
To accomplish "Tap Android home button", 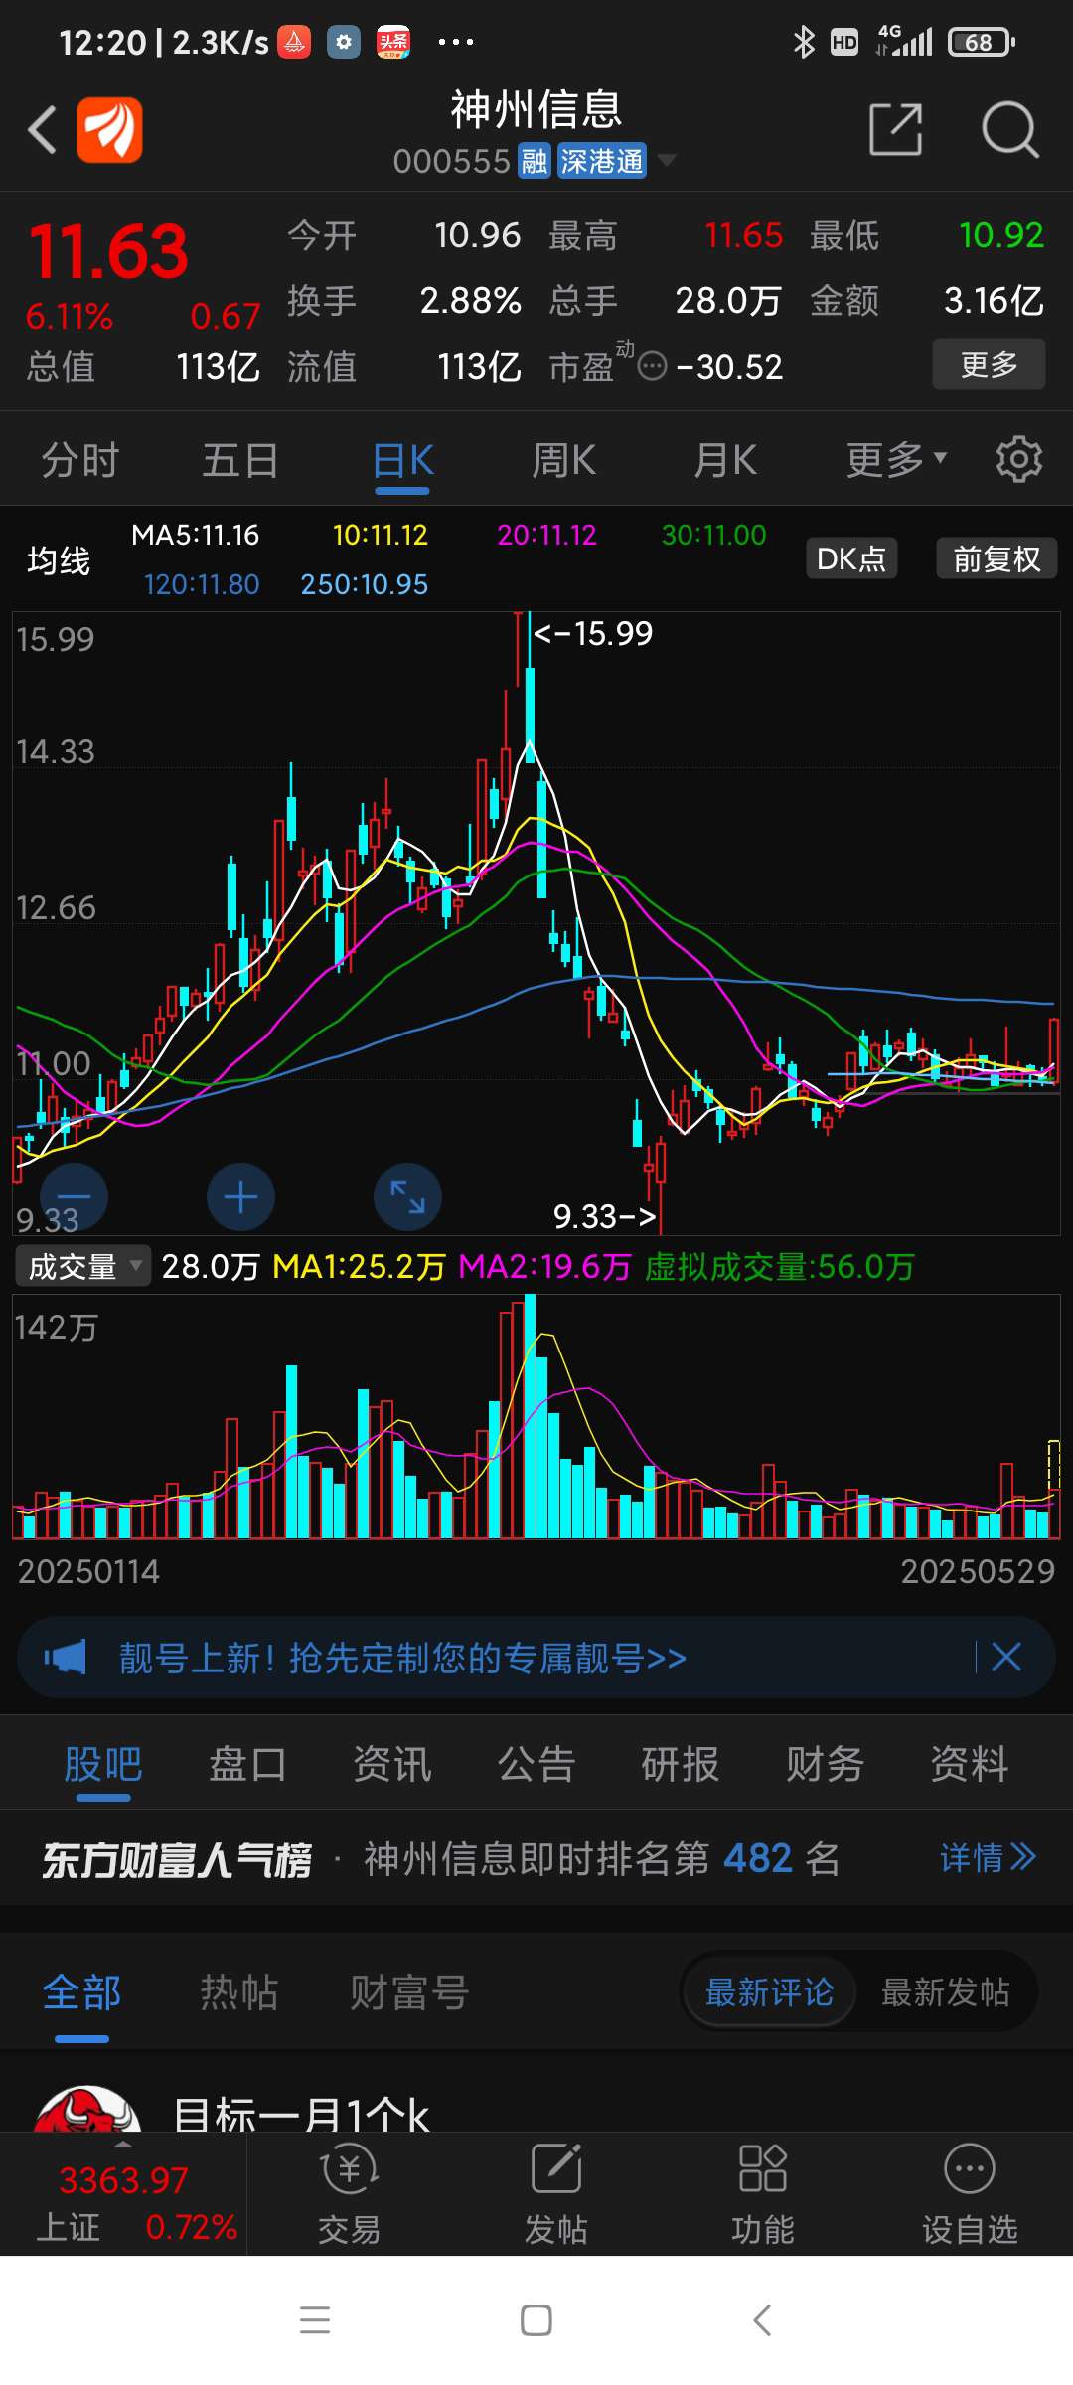I will (536, 2319).
